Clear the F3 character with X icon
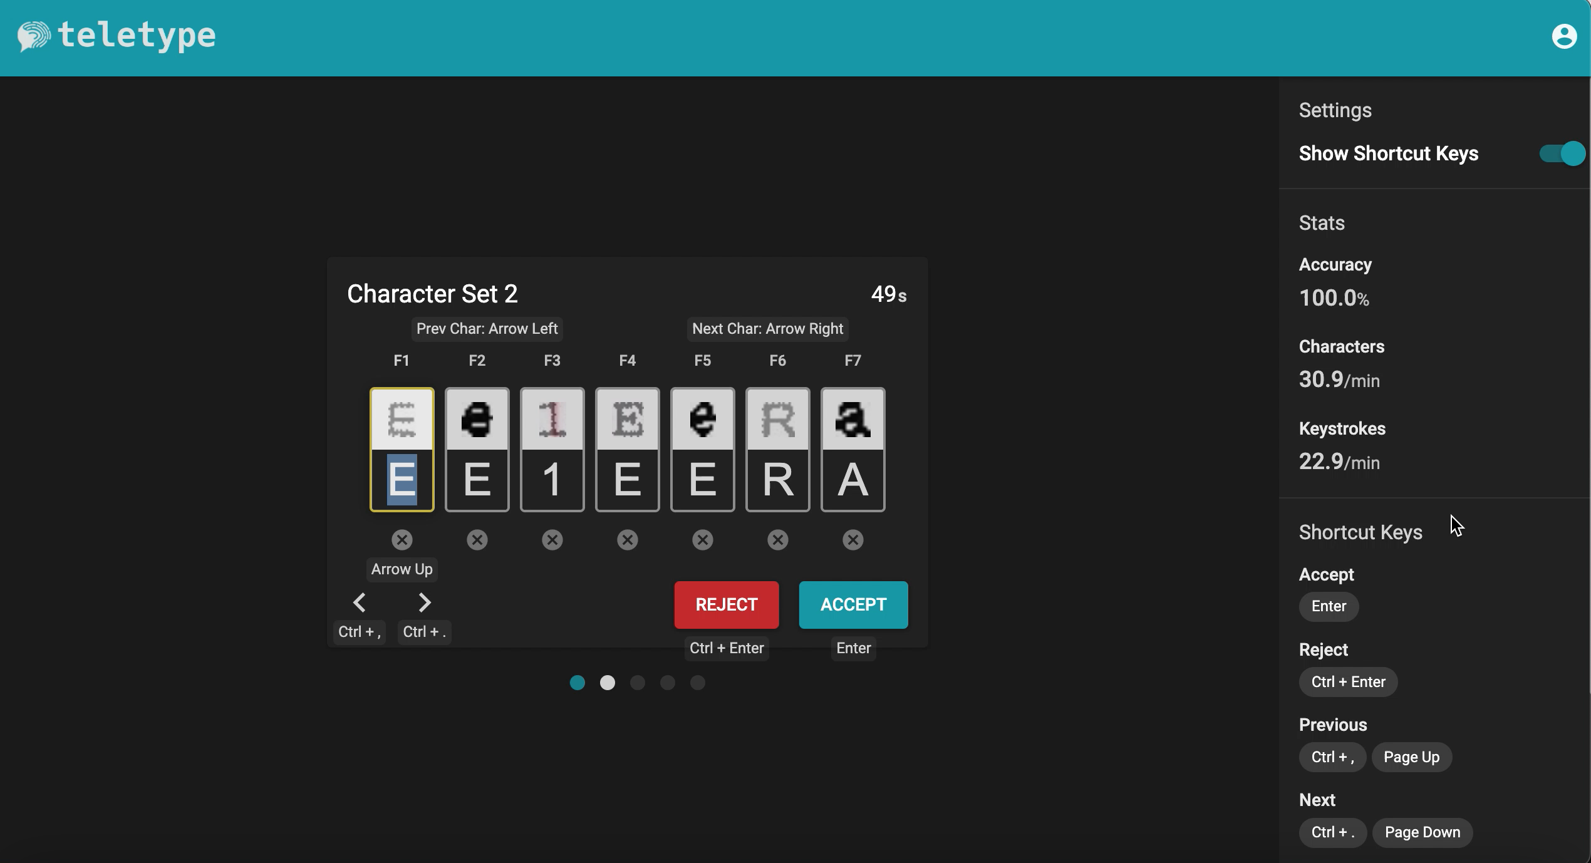The image size is (1591, 863). click(x=552, y=540)
